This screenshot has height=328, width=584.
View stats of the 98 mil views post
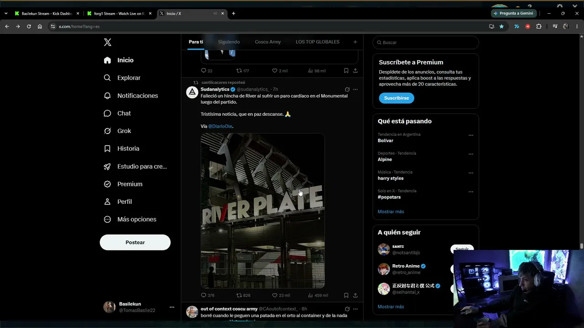point(317,71)
